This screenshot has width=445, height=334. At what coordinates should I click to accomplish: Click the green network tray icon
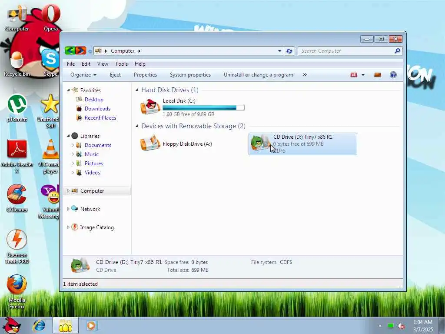(x=391, y=326)
